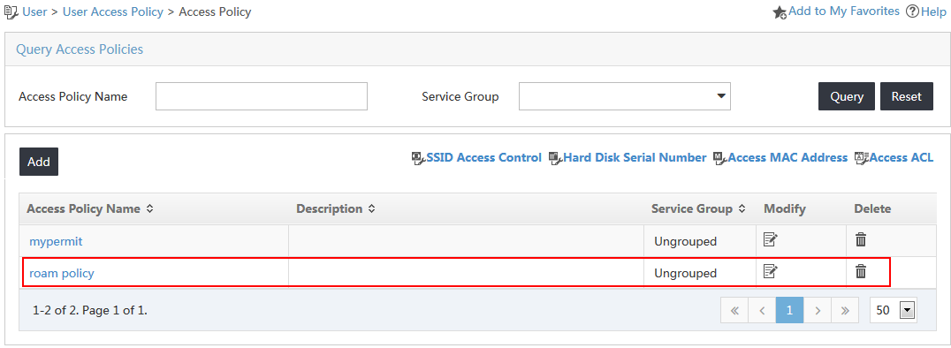Click the Access Policy Name input field
Image resolution: width=951 pixels, height=348 pixels.
262,96
